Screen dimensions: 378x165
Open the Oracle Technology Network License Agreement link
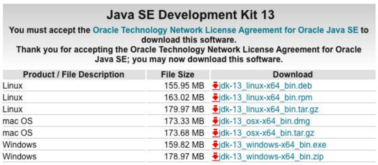[x=226, y=30]
